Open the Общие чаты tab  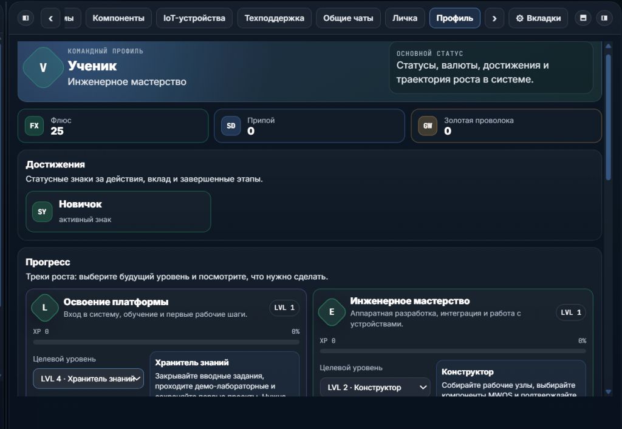tap(348, 18)
